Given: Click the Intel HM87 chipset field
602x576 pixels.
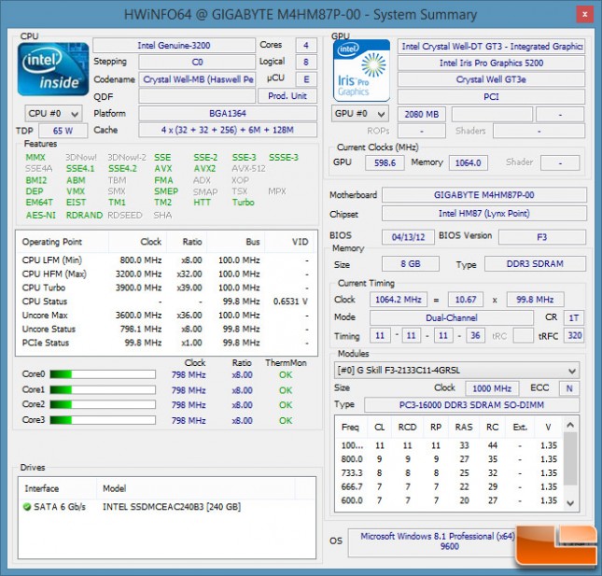Looking at the screenshot, I should [x=484, y=214].
